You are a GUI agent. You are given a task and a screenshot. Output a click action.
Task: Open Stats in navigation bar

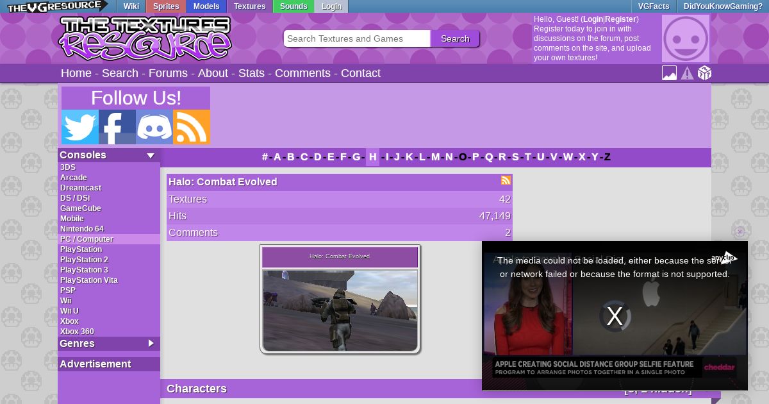pyautogui.click(x=251, y=73)
